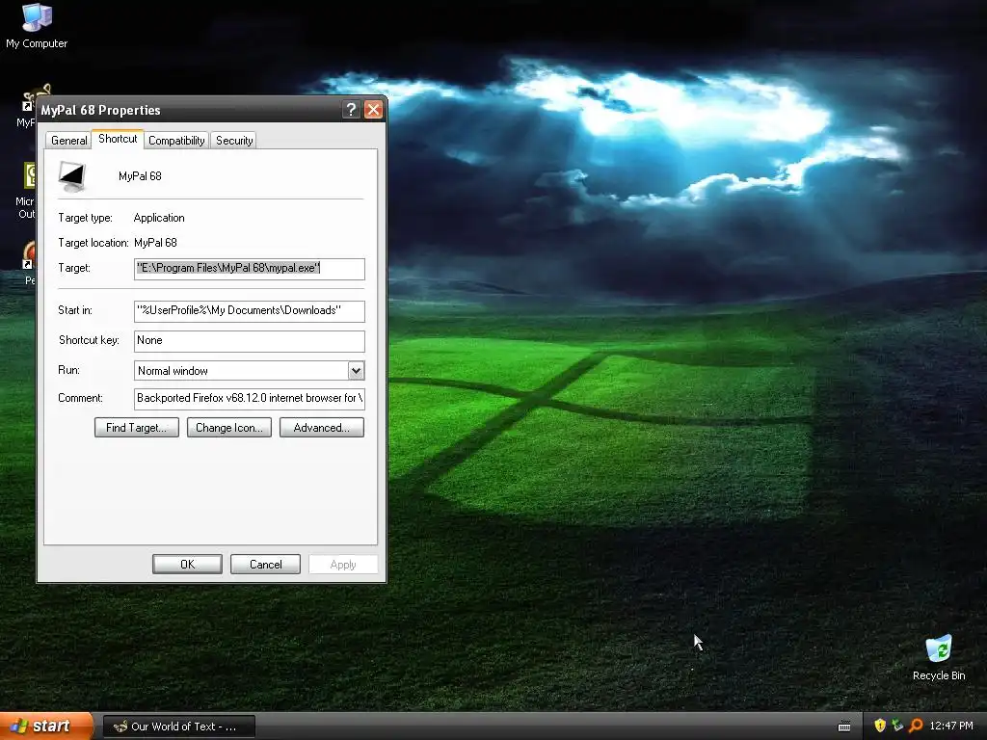987x740 pixels.
Task: Click in the Target path field
Action: click(x=250, y=269)
